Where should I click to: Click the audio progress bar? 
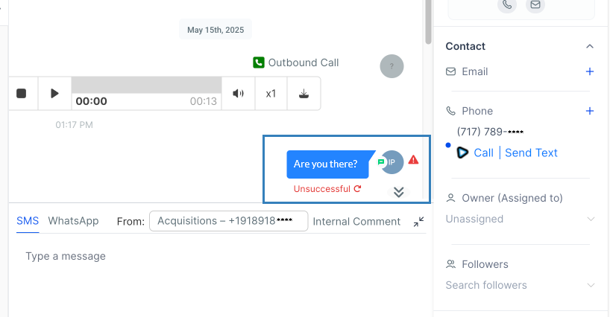[146, 84]
